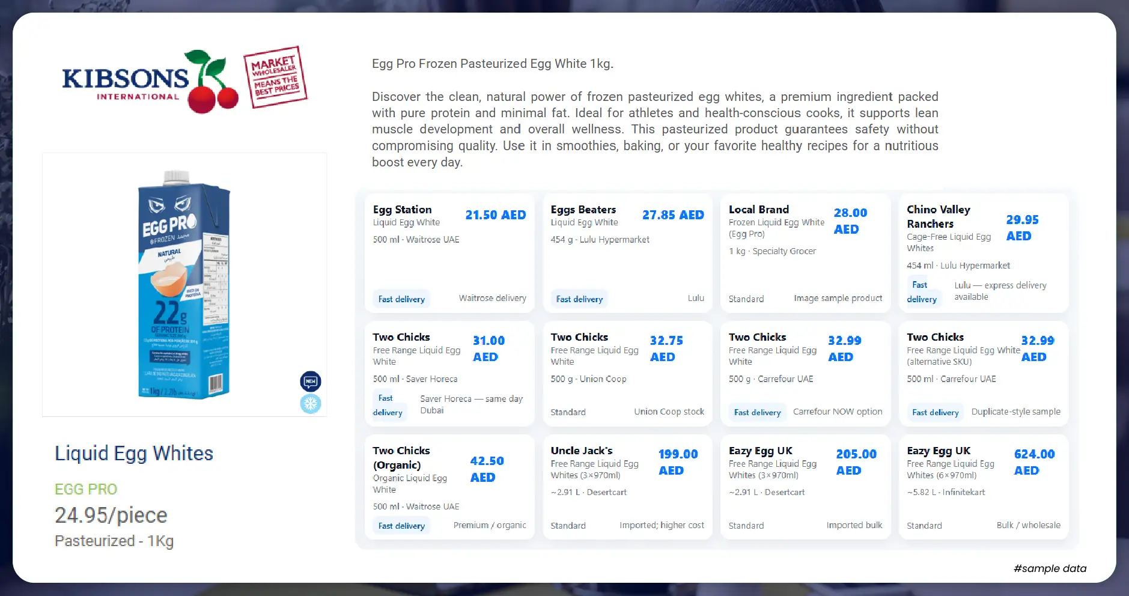Open the Liquid Egg Whites product title
1129x596 pixels.
pyautogui.click(x=134, y=454)
